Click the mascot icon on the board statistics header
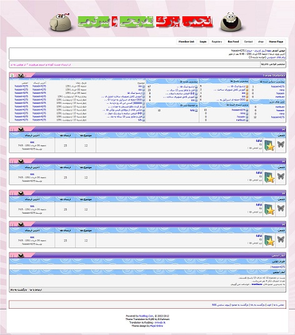This screenshot has height=335, width=295. (x=21, y=255)
